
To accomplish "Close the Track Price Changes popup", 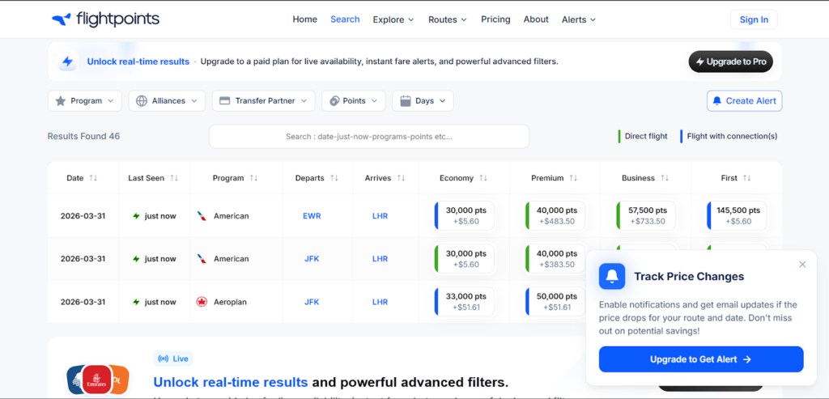I will (x=802, y=264).
